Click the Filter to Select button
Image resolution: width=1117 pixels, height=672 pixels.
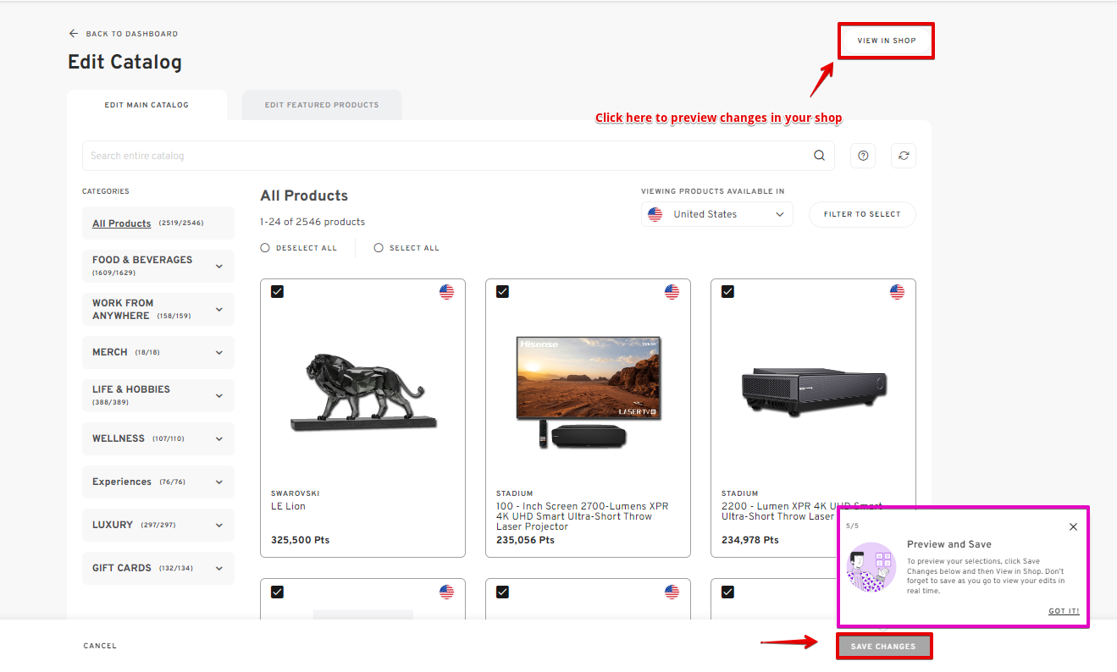pos(862,214)
